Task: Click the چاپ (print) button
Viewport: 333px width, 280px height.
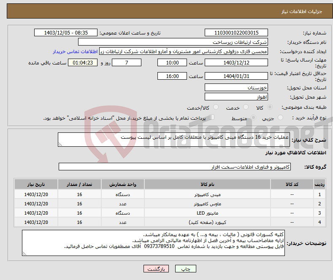Action: [x=185, y=269]
